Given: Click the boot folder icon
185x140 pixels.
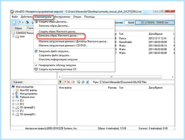Looking at the screenshot, I should 17,37.
